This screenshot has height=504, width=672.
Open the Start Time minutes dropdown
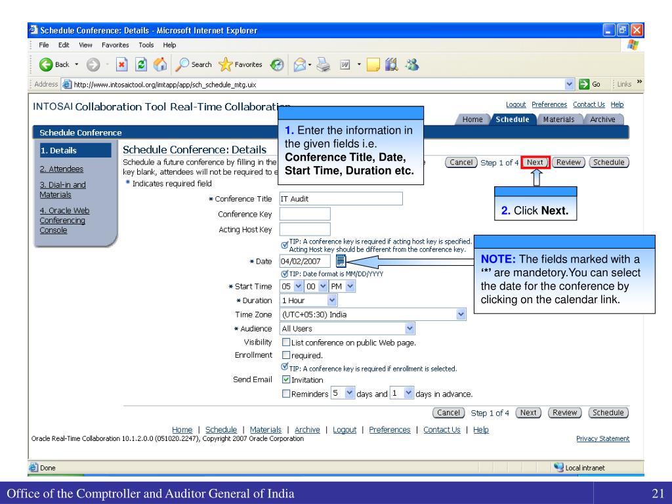tap(323, 286)
